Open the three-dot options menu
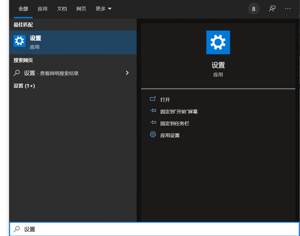The width and height of the screenshot is (300, 236). (288, 9)
